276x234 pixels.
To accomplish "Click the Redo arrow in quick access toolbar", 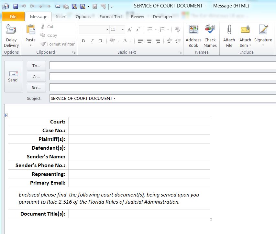I will tap(32, 6).
